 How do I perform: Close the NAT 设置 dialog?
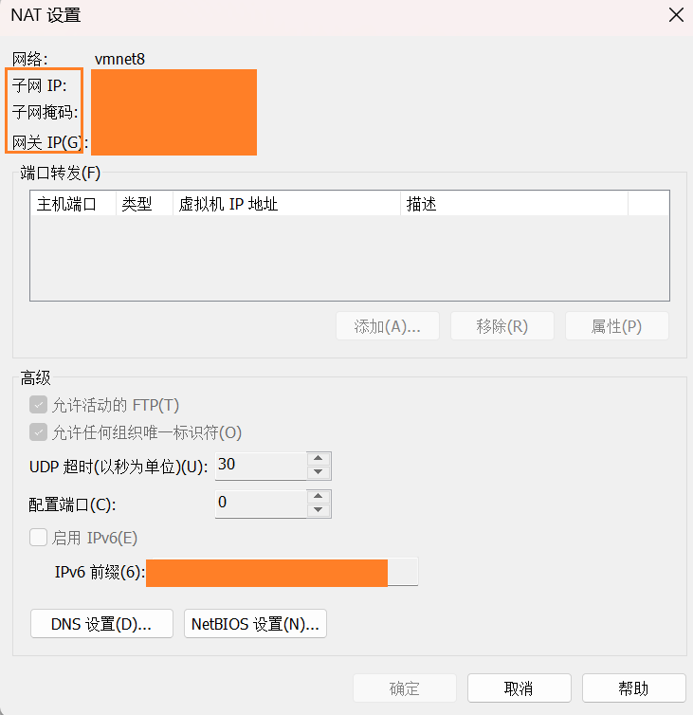point(676,15)
